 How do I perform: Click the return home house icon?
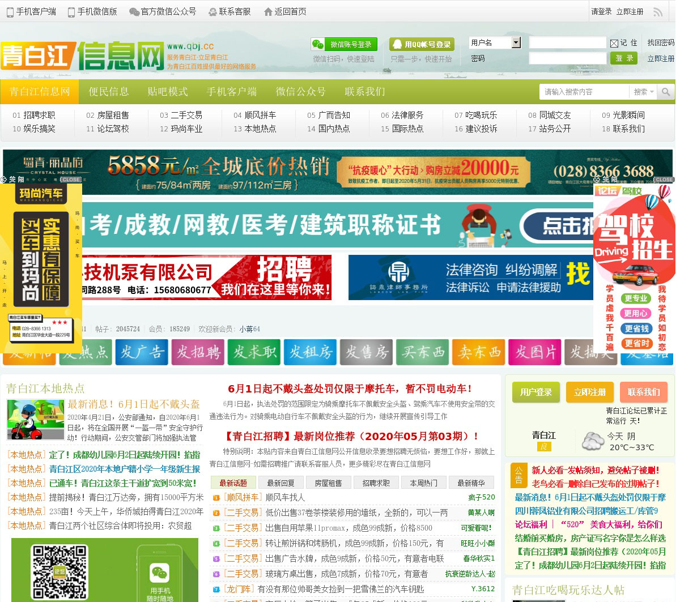[x=268, y=12]
